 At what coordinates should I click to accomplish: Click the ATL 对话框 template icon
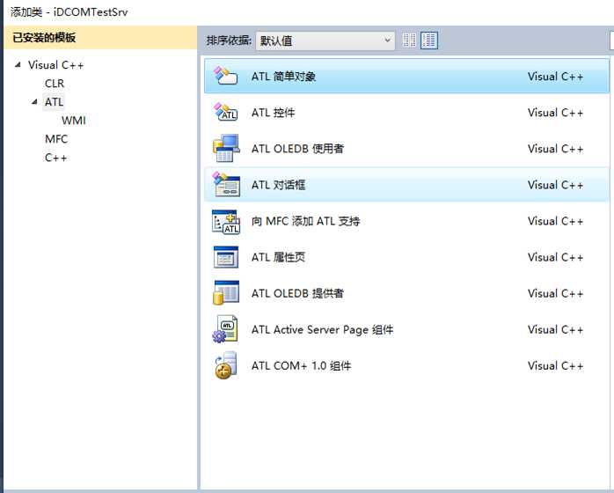[x=226, y=184]
